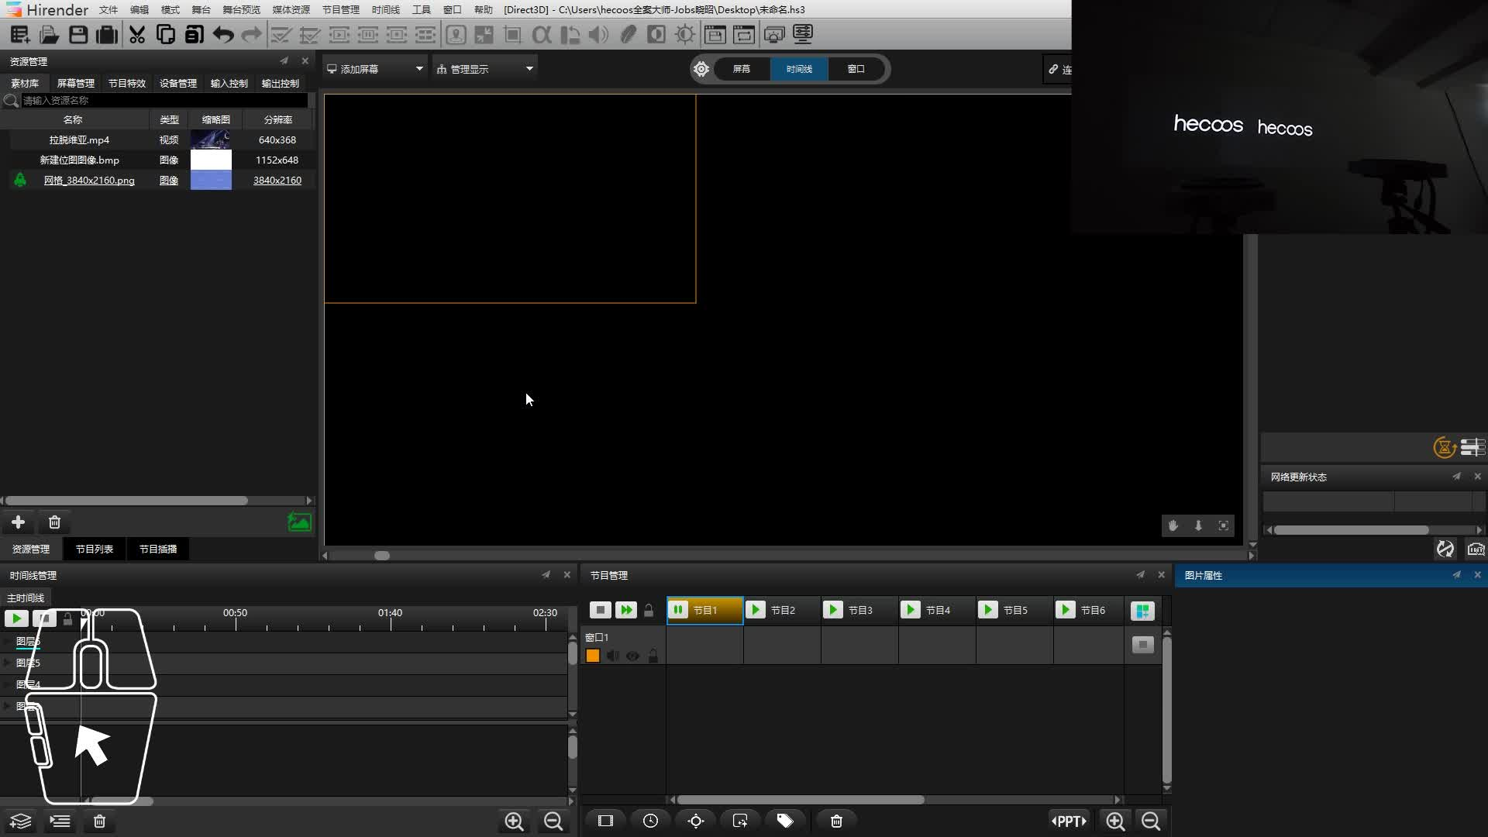Viewport: 1488px width, 837px height.
Task: Mute 窗口1 with its speaker icon
Action: point(612,656)
